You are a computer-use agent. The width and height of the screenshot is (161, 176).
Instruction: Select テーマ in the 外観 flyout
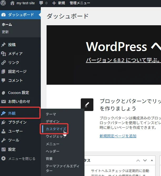[x=51, y=114]
